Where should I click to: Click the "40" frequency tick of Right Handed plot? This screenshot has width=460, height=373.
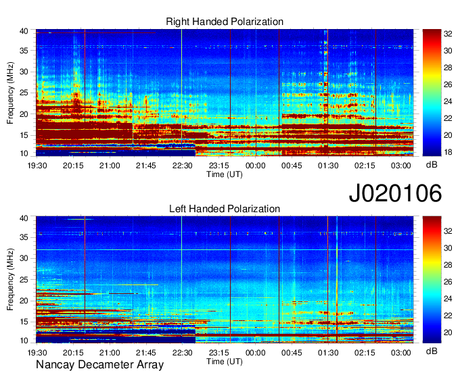coord(24,31)
